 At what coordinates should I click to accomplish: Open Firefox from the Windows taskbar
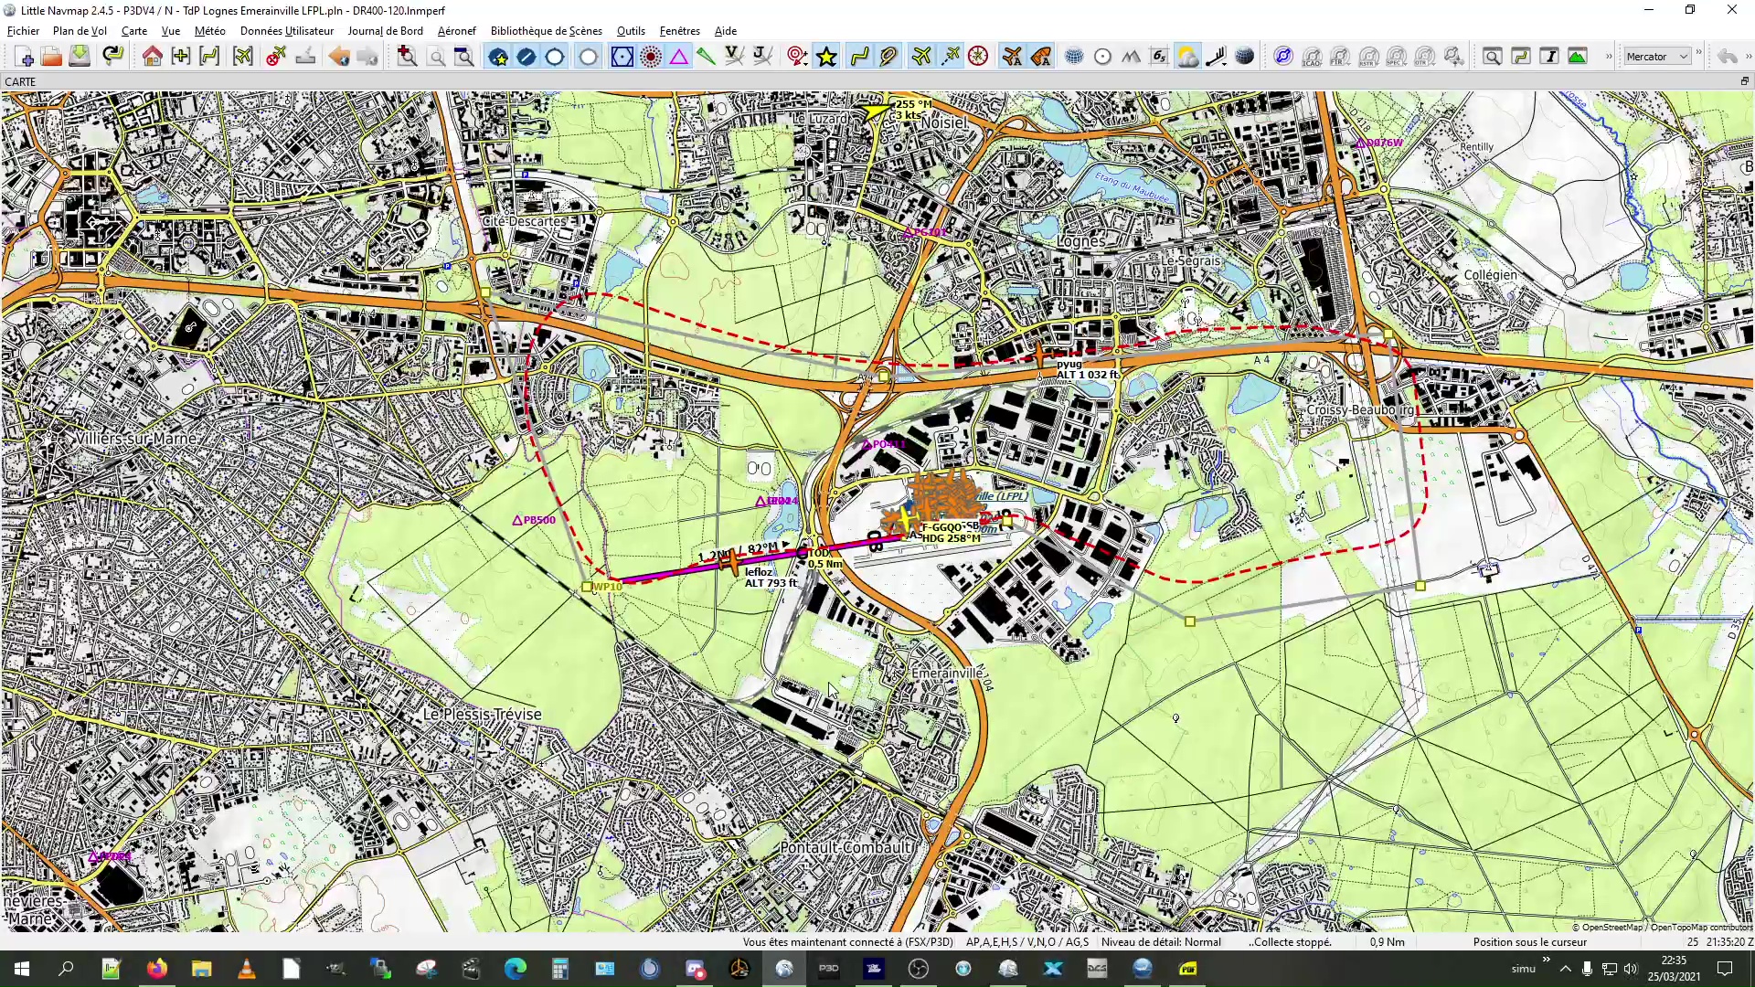coord(157,969)
